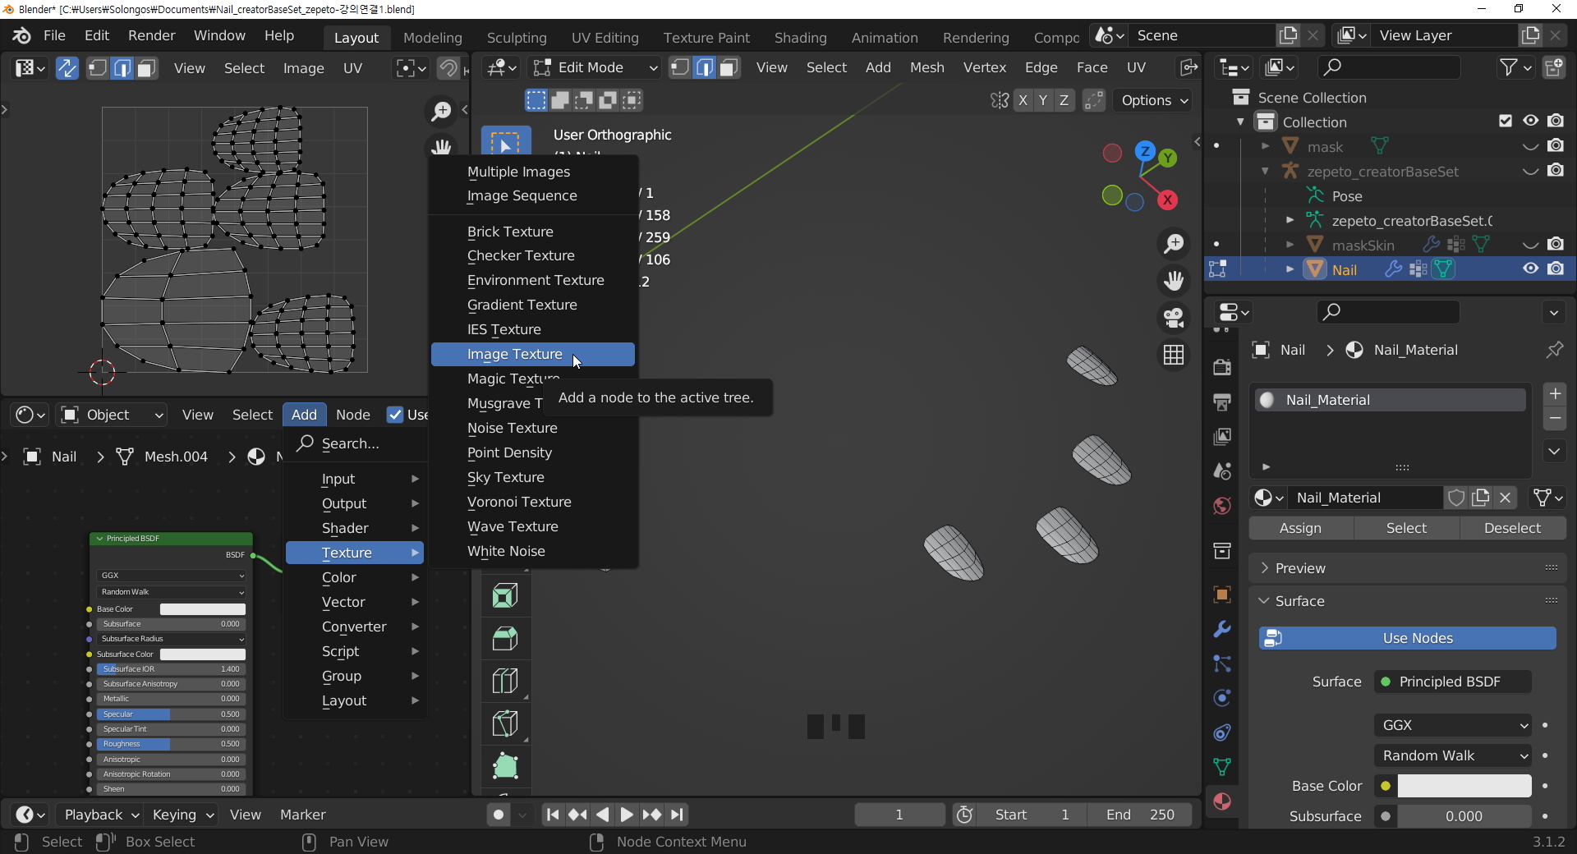This screenshot has height=854, width=1577.
Task: Toggle X axis mirror button in viewport
Action: pos(1023,100)
